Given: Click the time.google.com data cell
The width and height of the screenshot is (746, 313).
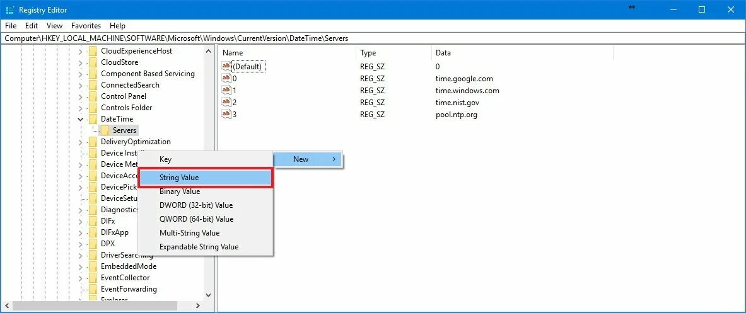Looking at the screenshot, I should click(x=464, y=78).
